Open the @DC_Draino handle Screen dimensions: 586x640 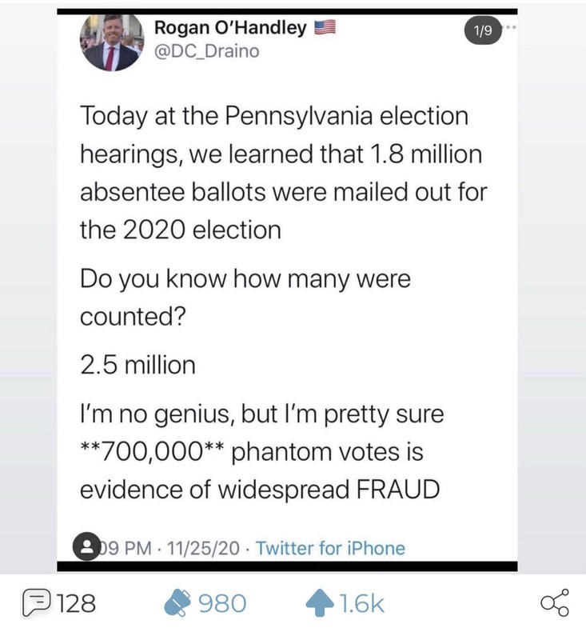click(x=205, y=51)
